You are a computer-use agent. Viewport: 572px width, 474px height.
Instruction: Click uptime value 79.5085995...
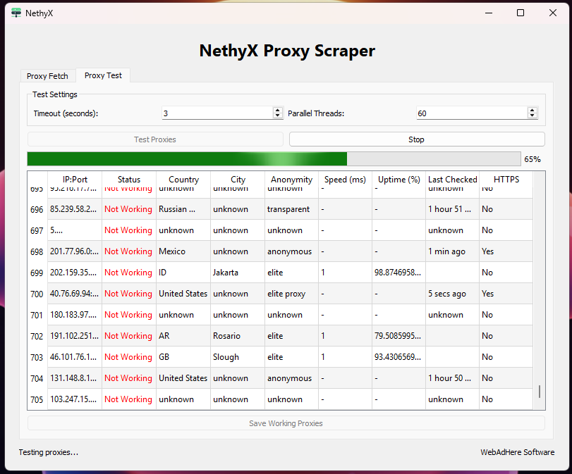point(398,336)
